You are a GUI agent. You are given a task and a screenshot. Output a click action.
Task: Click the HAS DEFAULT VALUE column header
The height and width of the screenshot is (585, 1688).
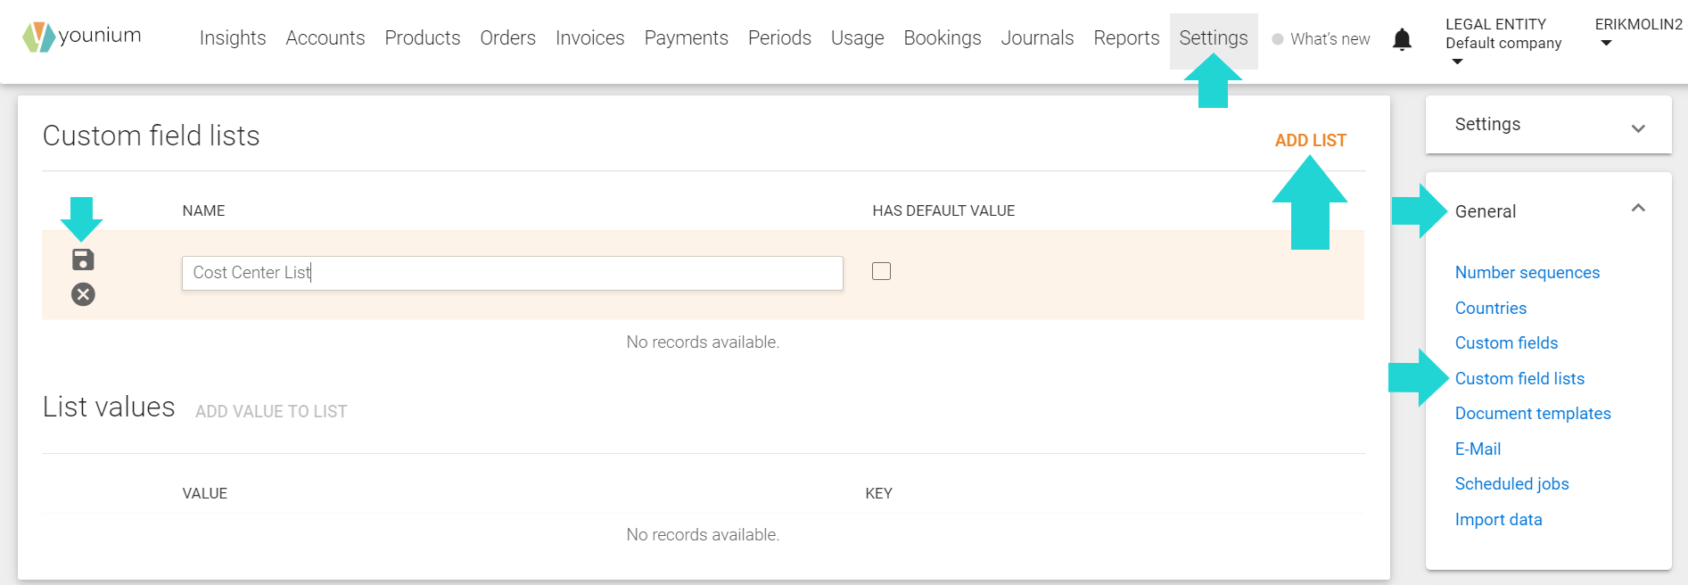[943, 210]
